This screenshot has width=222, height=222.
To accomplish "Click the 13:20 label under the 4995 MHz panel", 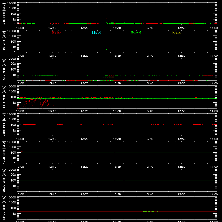I will [x=85, y=167].
